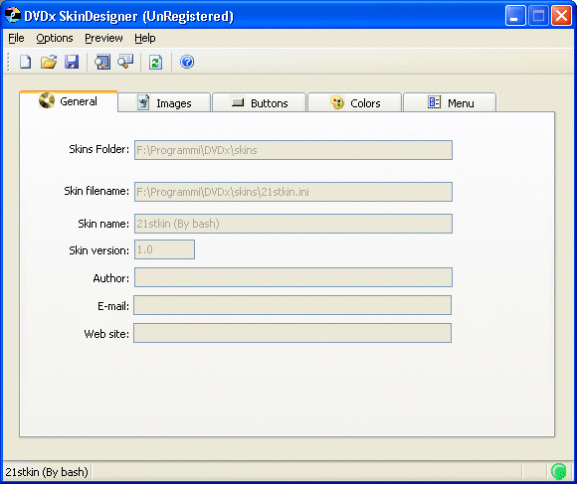Click the green refresh toolbar icon
Image resolution: width=577 pixels, height=484 pixels.
tap(155, 62)
